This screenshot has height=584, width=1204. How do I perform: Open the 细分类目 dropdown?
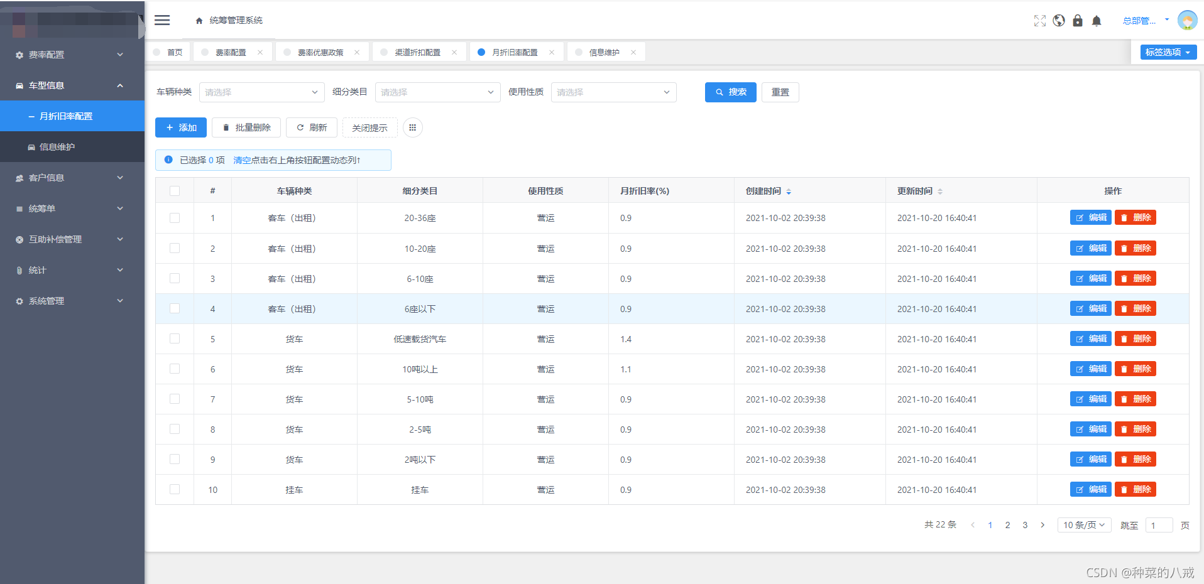[x=437, y=92]
